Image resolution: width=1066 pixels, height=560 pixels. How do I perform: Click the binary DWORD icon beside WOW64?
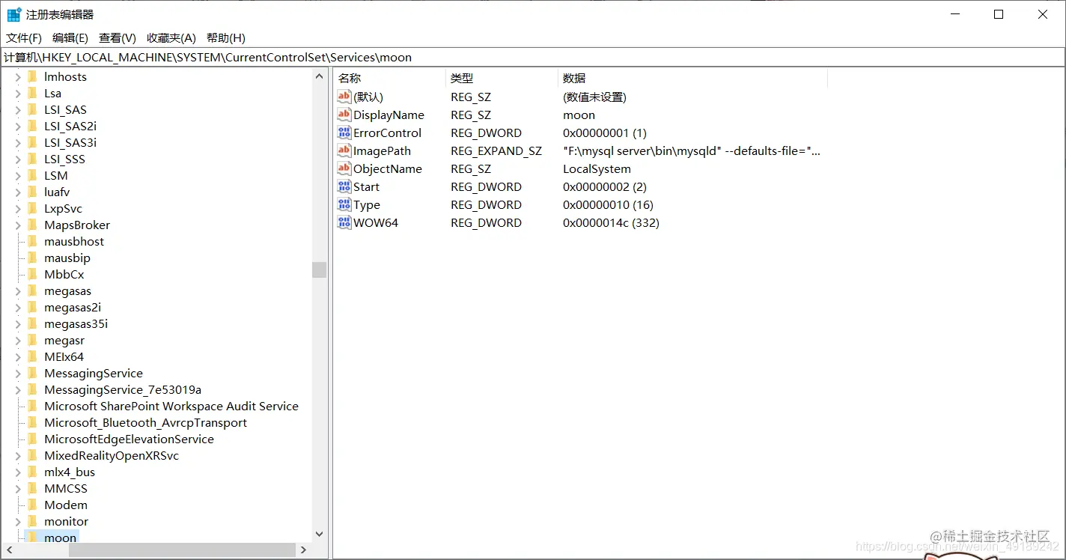344,222
